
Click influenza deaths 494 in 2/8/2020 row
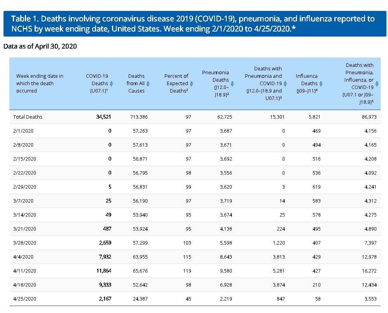coord(316,145)
